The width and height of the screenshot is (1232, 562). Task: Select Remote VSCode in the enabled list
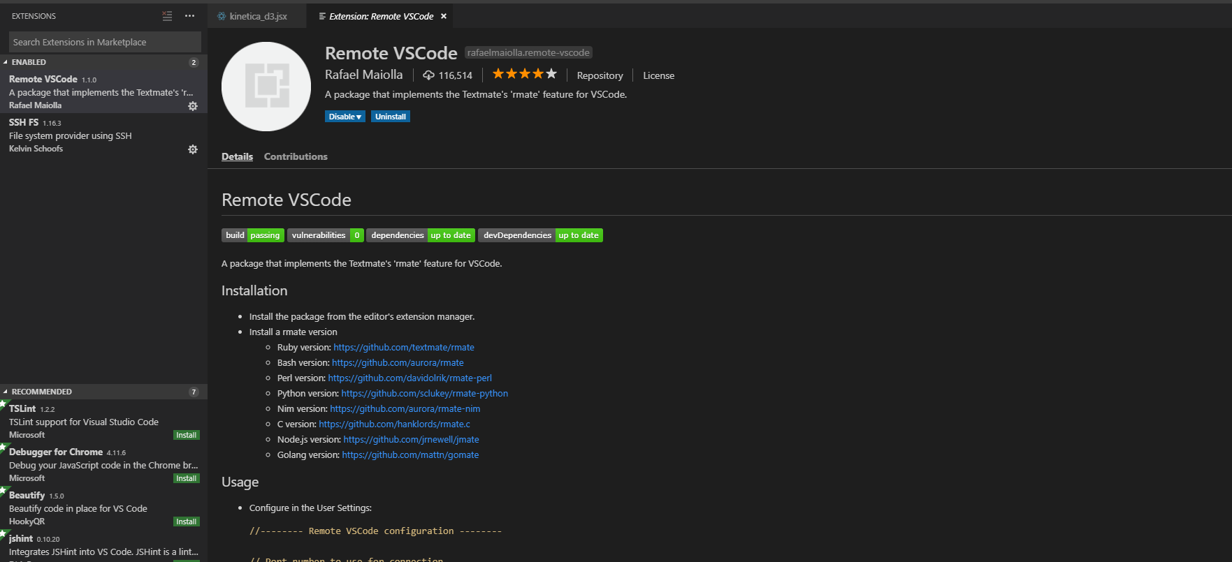[103, 92]
